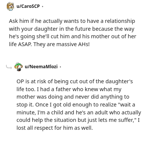
Task: Open u/NeemaMlozi's green-hat avatar
Action: (18, 67)
